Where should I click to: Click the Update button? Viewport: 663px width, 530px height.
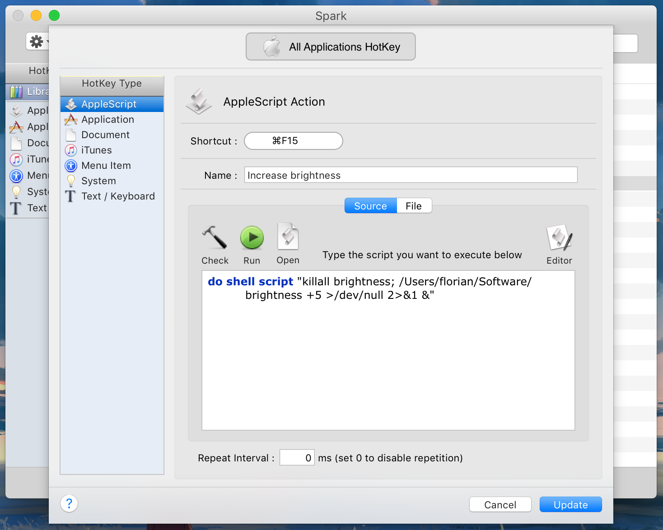click(x=571, y=505)
